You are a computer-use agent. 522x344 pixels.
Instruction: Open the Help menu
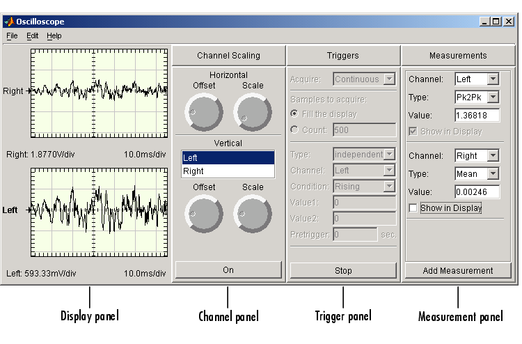point(54,36)
